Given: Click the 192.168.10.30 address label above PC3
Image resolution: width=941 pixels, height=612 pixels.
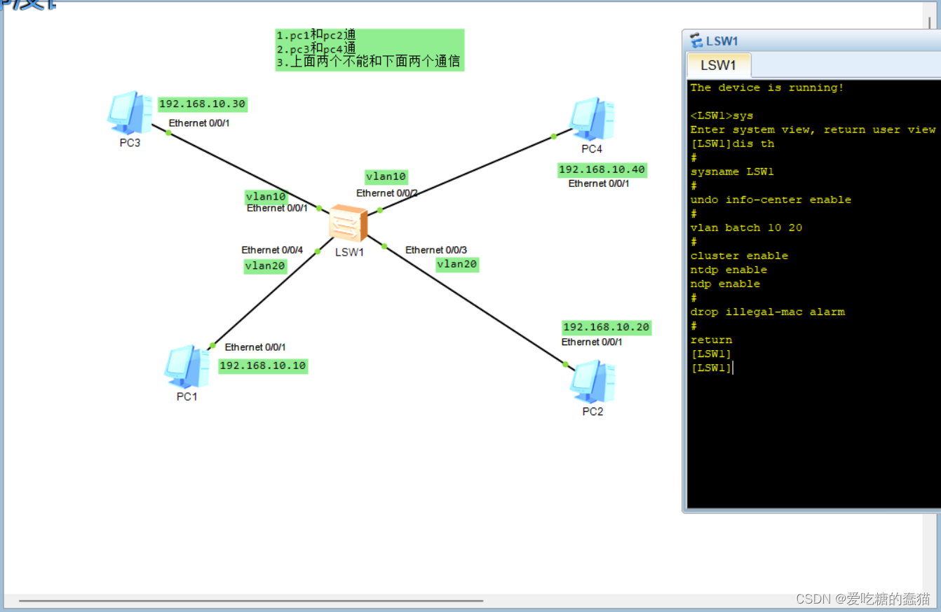Looking at the screenshot, I should click(x=203, y=104).
